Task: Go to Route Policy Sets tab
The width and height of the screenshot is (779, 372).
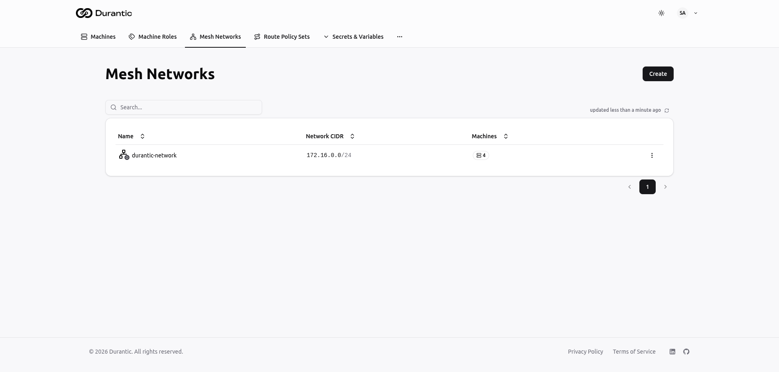Action: tap(282, 37)
